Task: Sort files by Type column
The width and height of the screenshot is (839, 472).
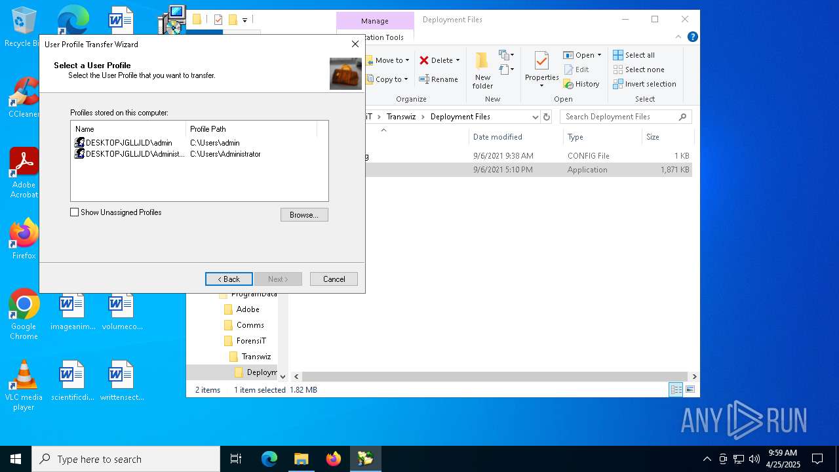Action: pyautogui.click(x=602, y=137)
